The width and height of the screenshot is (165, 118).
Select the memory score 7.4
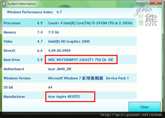pos(40,32)
